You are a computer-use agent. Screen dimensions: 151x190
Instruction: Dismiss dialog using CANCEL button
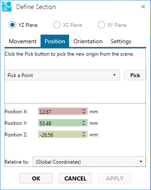click(x=75, y=178)
